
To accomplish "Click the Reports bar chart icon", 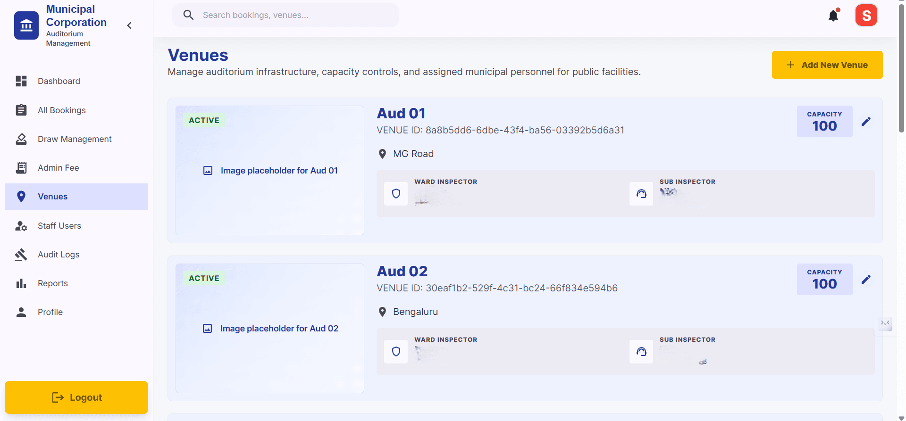I will pos(21,283).
